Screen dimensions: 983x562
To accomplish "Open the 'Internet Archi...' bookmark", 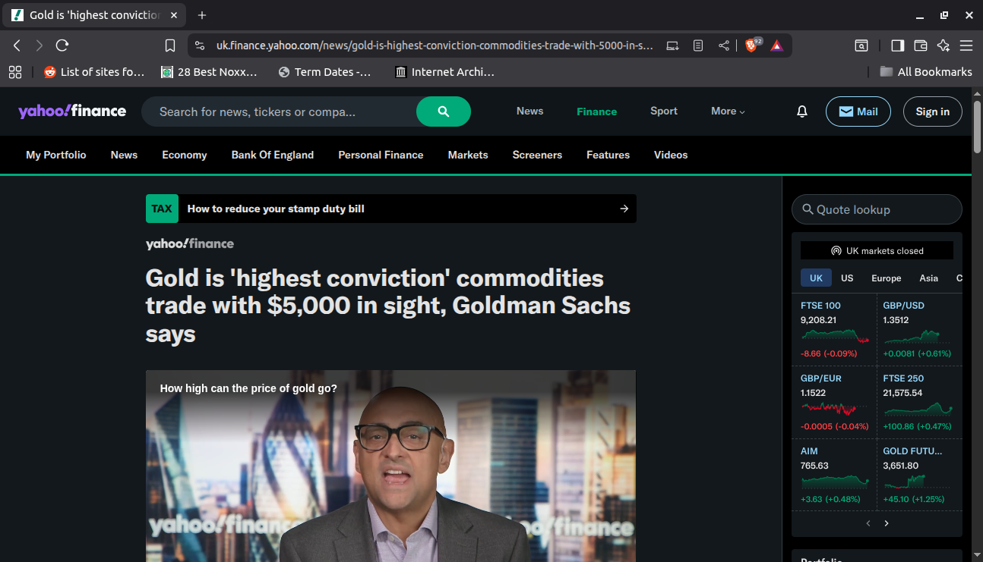I will [x=445, y=72].
